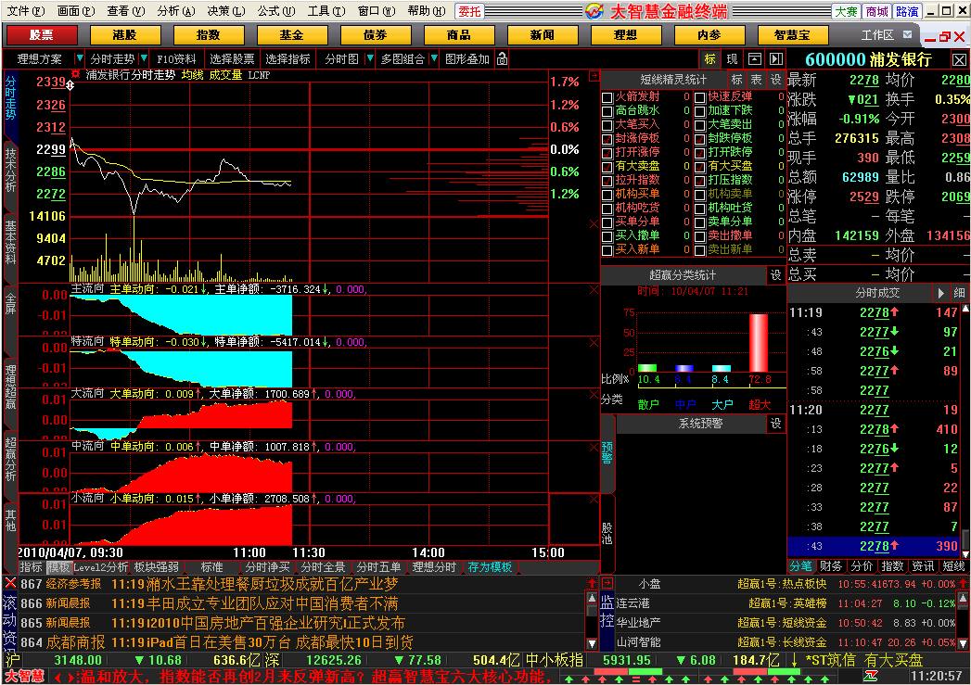Click the red arrow icon left of 小盘
This screenshot has width=971, height=685.
pos(607,583)
